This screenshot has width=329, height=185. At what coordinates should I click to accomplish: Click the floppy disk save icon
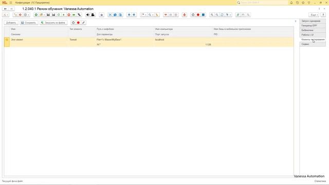(x=48, y=15)
